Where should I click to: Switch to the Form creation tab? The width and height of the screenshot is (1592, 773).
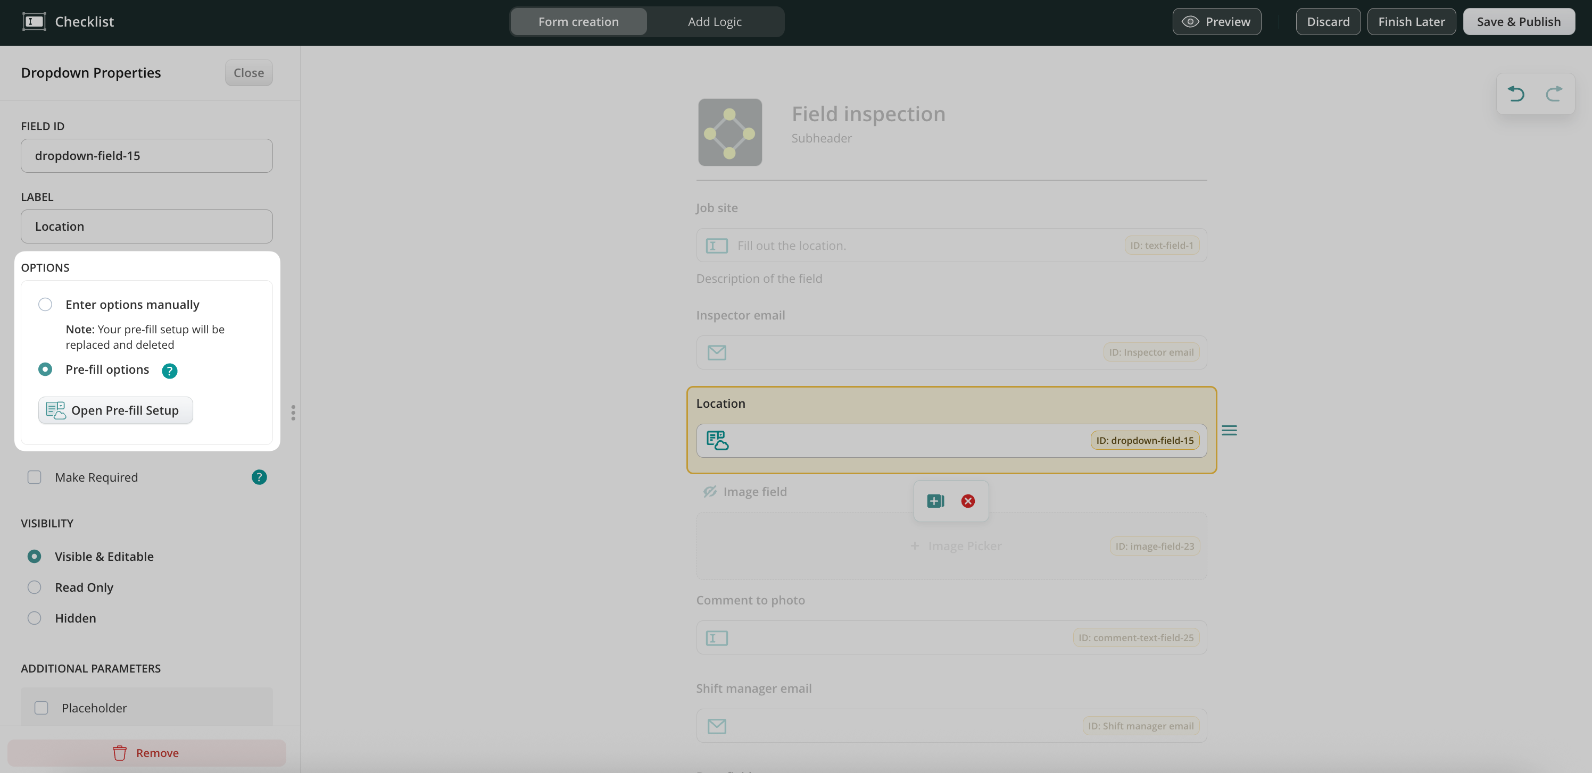578,22
